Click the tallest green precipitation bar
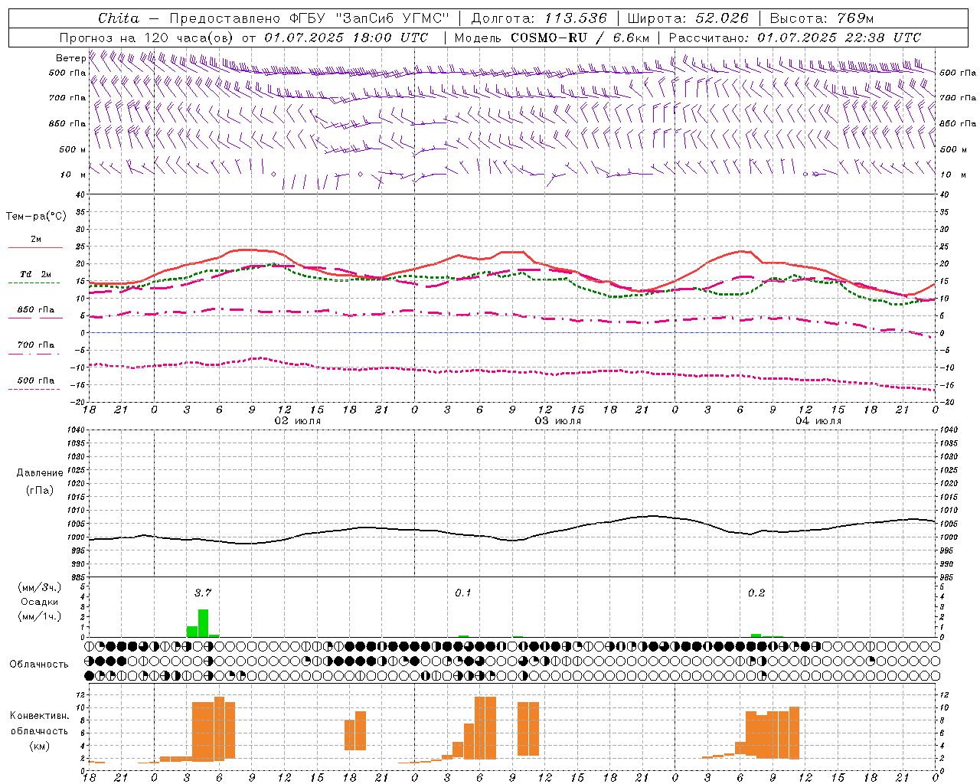This screenshot has height=784, width=980. 203,623
